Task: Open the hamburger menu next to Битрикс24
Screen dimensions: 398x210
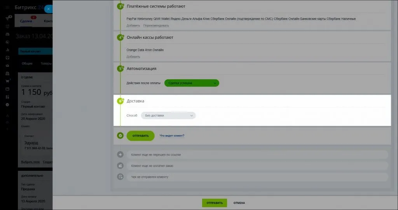Action: [7, 8]
